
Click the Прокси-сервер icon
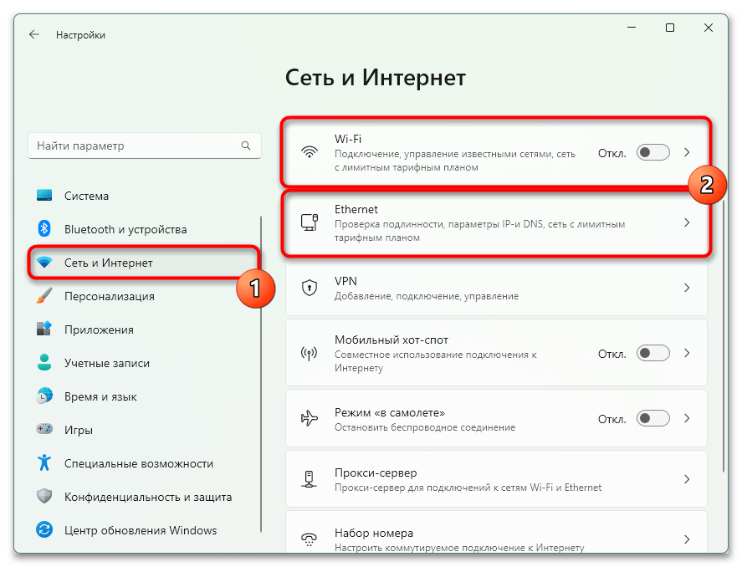[310, 479]
